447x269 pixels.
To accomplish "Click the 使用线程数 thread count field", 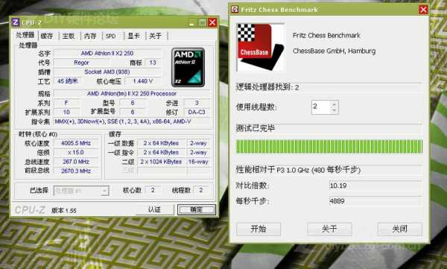I will 321,107.
